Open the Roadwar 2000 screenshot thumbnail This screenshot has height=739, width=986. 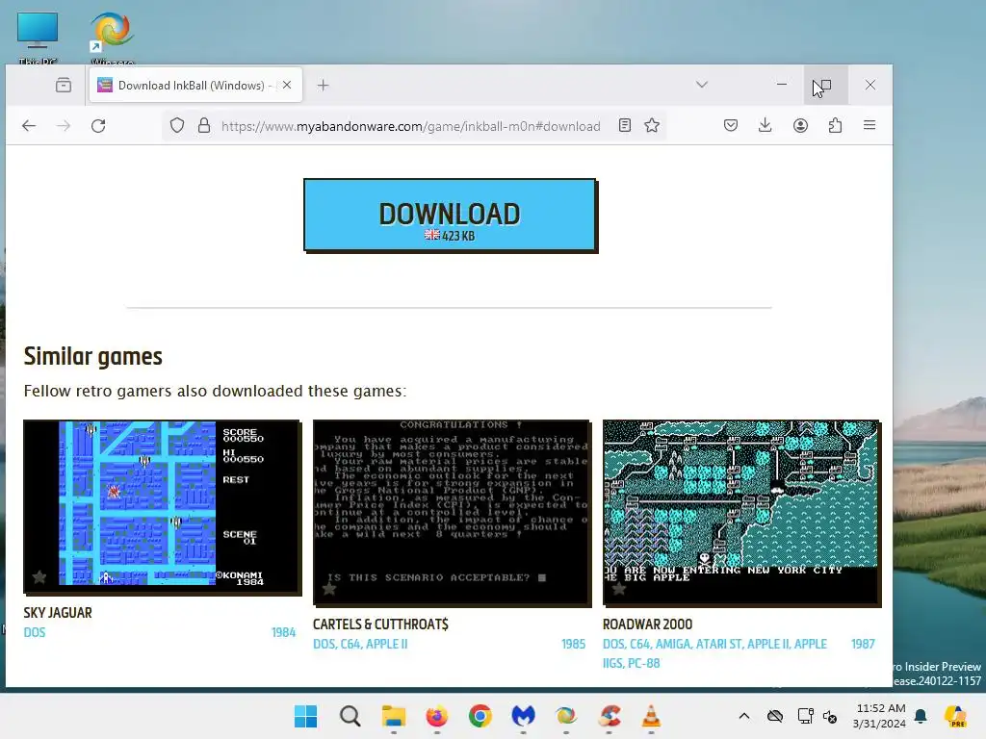pyautogui.click(x=742, y=513)
